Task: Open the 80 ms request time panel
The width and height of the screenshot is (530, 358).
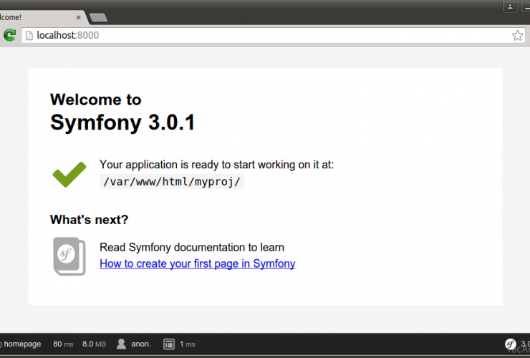Action: pos(63,344)
